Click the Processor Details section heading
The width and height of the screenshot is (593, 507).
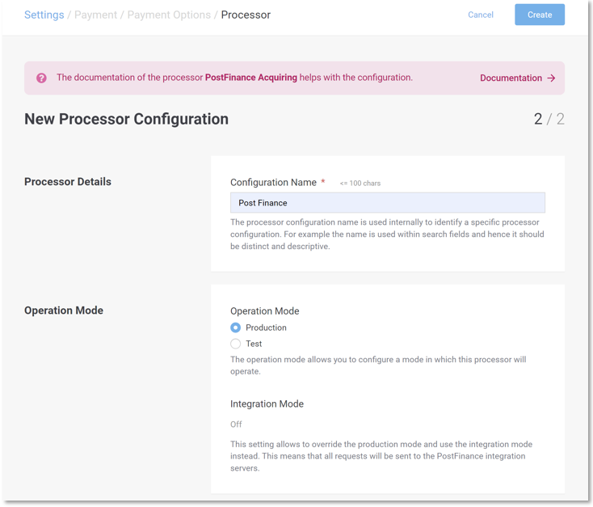[68, 182]
